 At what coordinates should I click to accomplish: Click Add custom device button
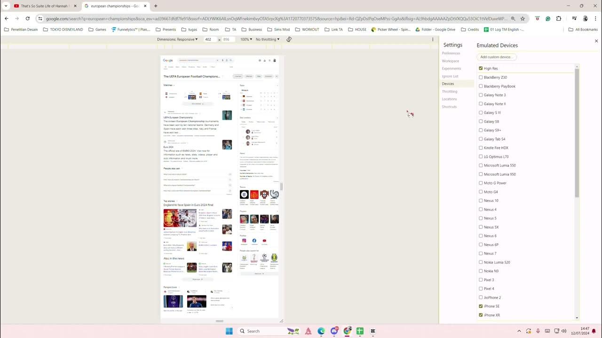point(497,57)
